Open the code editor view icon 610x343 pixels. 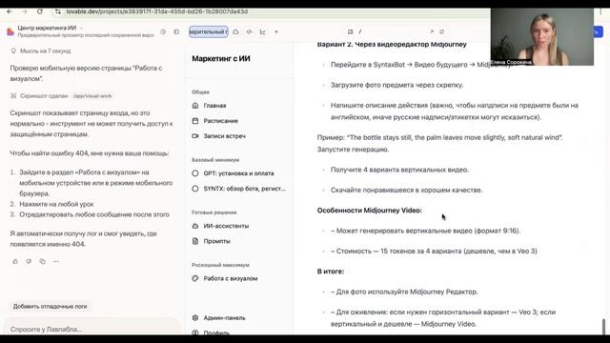point(250,31)
